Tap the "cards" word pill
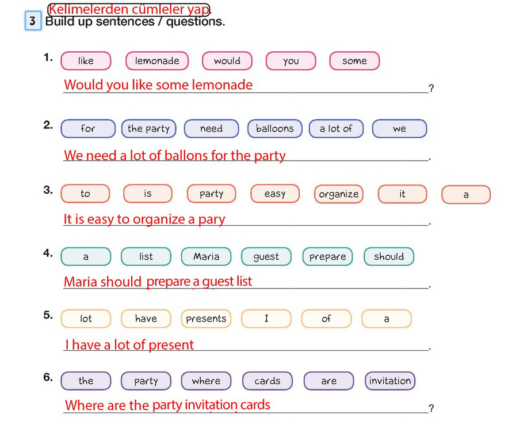 coord(267,381)
